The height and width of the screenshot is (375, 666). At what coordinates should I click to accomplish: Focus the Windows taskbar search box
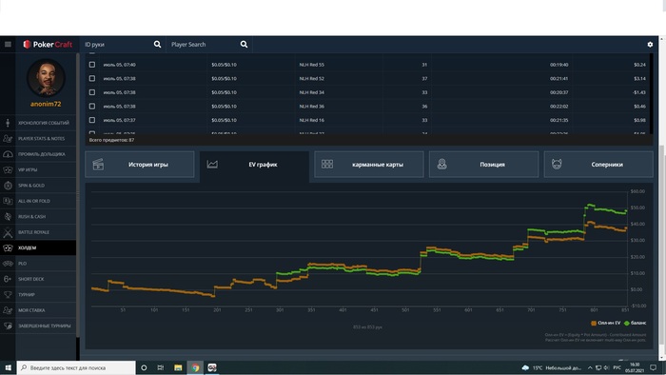click(76, 367)
